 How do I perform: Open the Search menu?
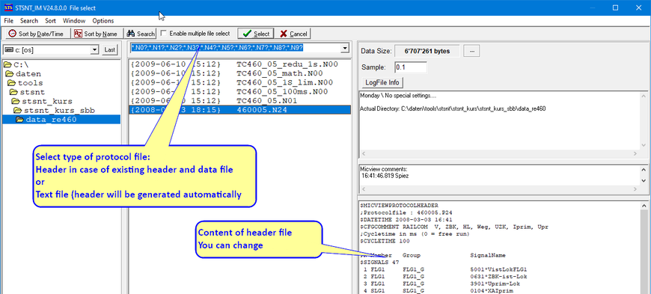(x=29, y=21)
